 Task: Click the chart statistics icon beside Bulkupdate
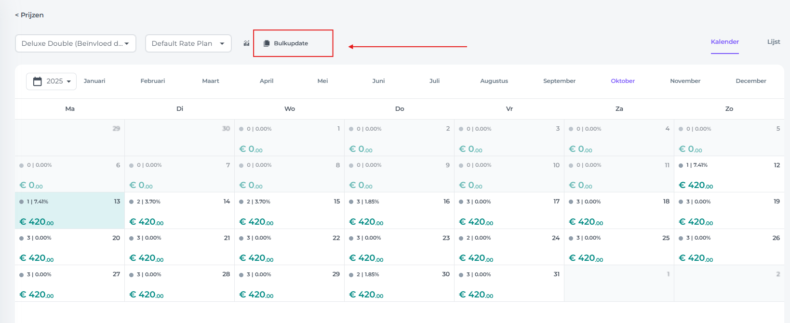point(246,43)
